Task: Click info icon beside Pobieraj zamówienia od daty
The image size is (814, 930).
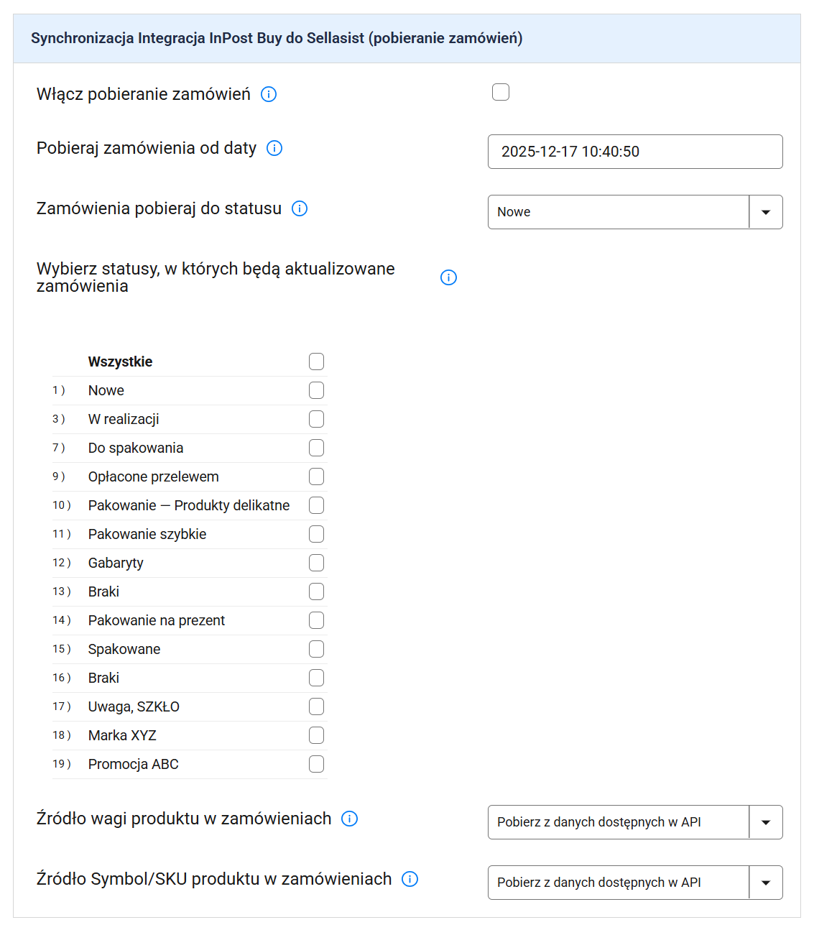Action: point(274,148)
